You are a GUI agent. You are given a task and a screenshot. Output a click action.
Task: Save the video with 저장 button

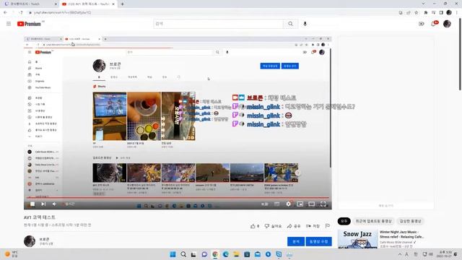pos(313,226)
